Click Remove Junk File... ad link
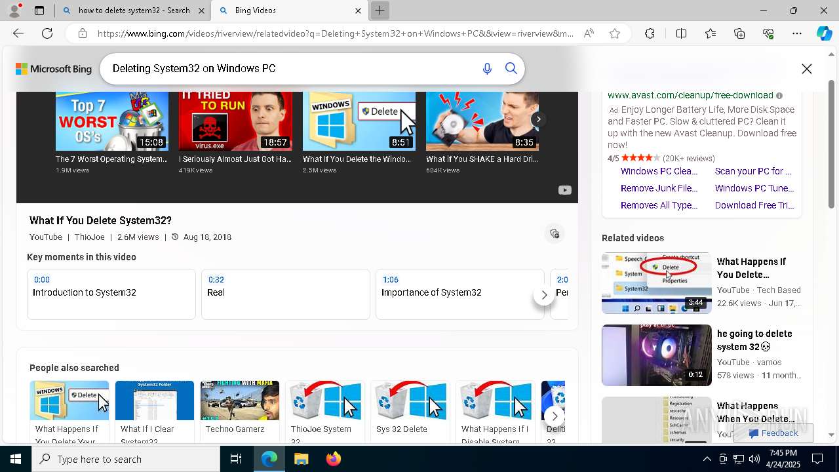 [659, 188]
